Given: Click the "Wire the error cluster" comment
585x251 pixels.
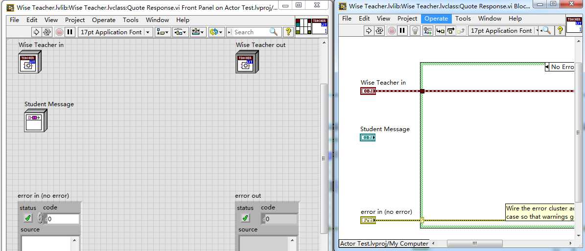Looking at the screenshot, I should pyautogui.click(x=540, y=212).
